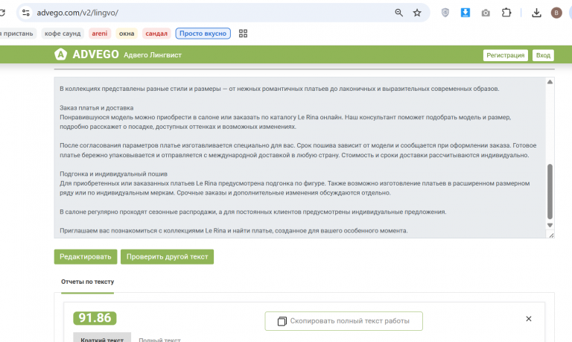Click the copy icon in copy button
572x342 pixels.
[282, 321]
